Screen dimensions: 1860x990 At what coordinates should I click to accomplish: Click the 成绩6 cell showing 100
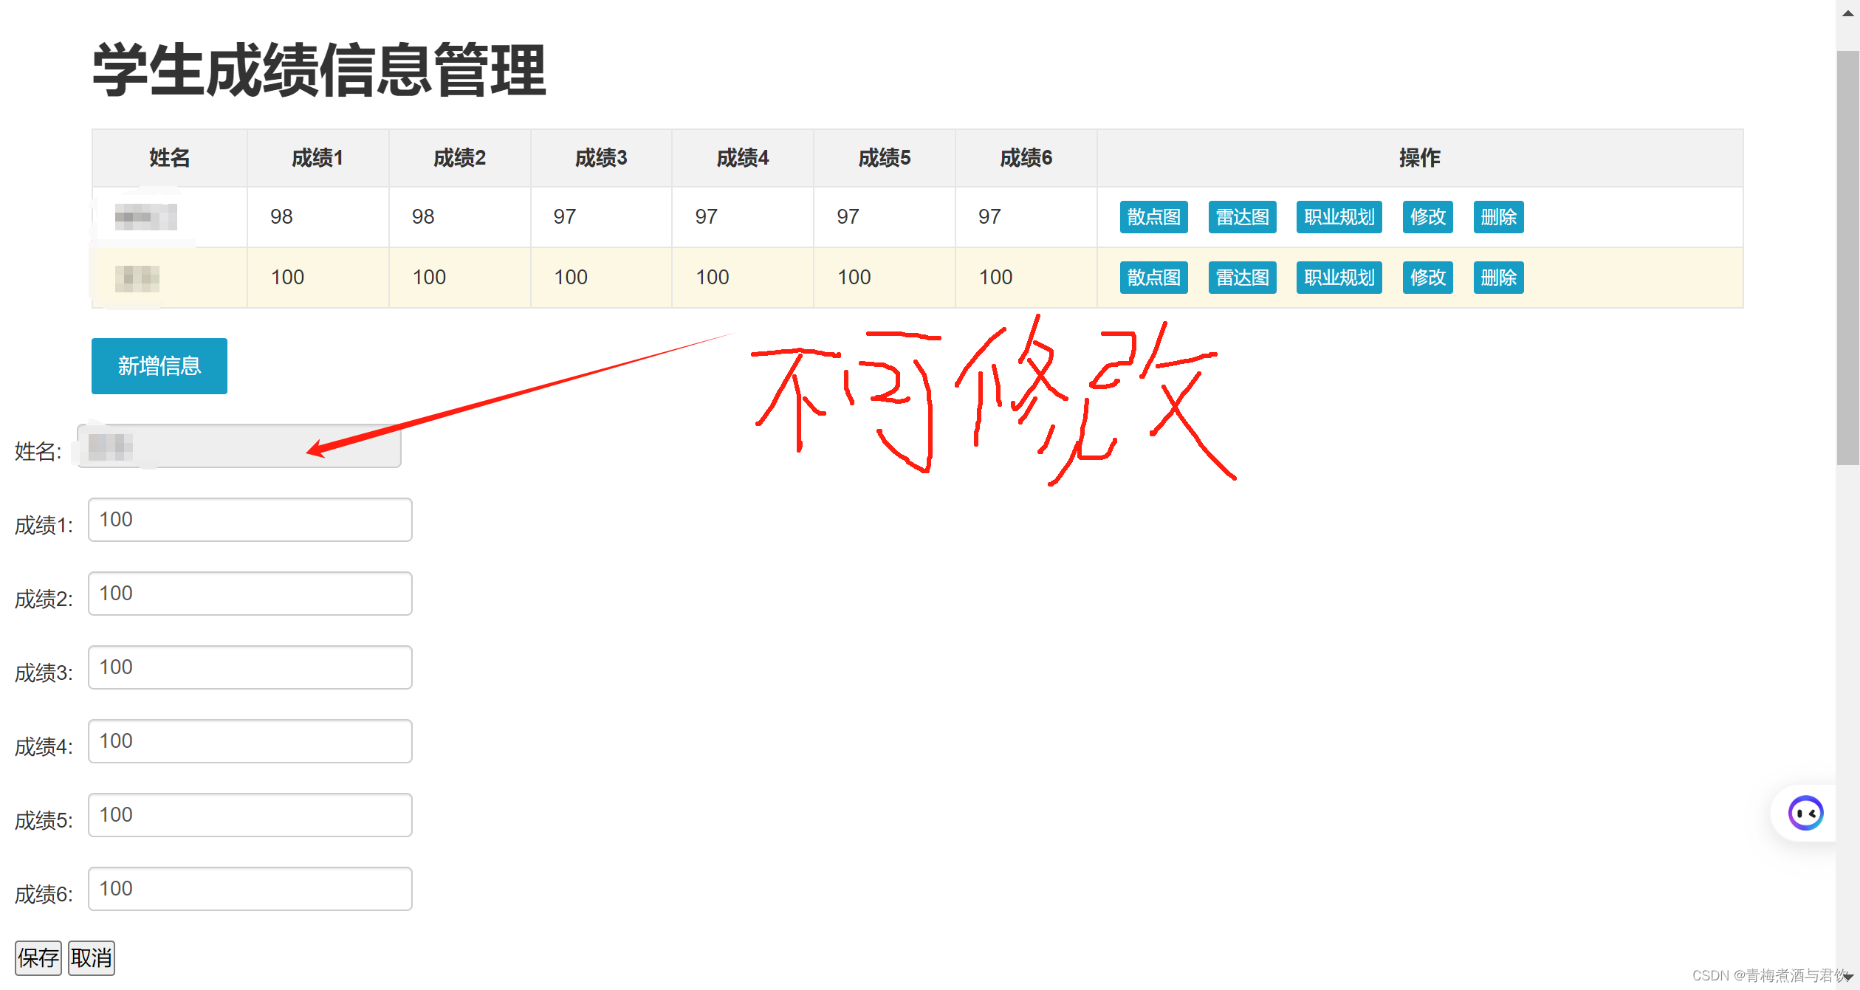pyautogui.click(x=1026, y=278)
